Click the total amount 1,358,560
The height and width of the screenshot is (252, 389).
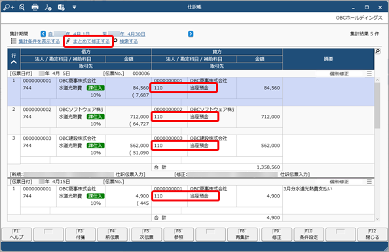click(x=269, y=167)
